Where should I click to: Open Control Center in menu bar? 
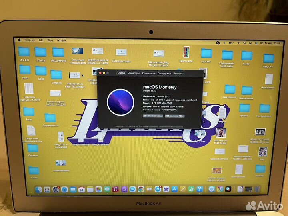[x=250, y=43]
